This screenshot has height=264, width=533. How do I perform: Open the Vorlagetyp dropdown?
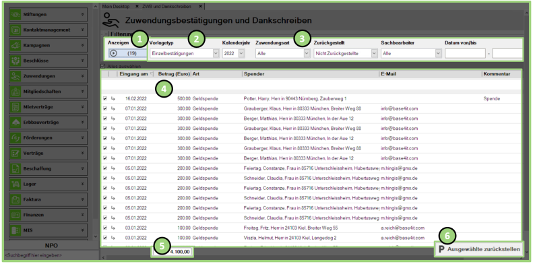(x=216, y=53)
